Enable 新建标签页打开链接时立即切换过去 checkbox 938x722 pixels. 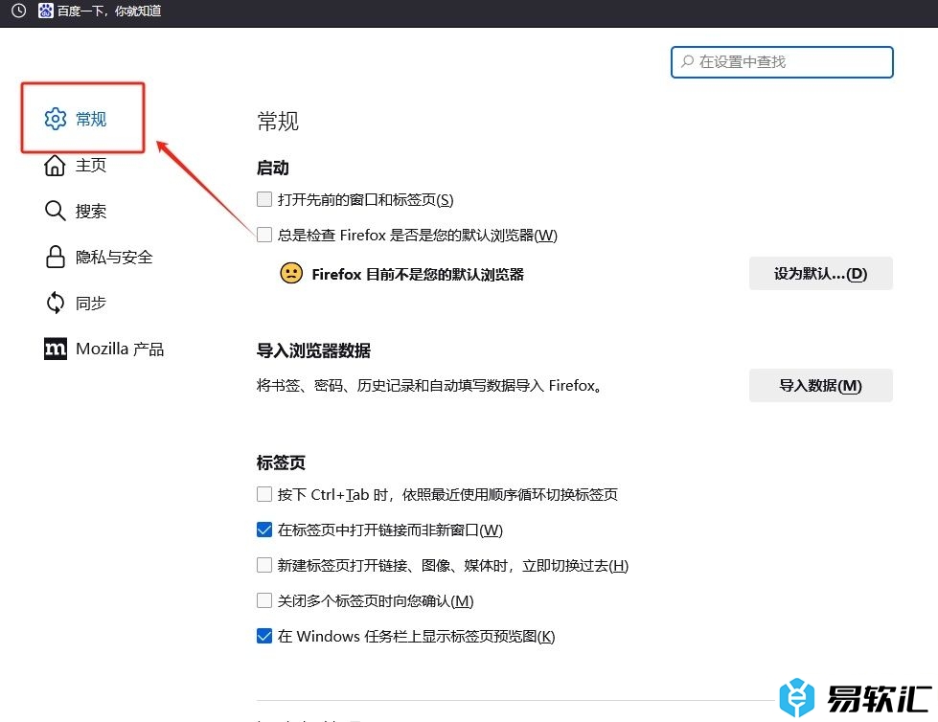pyautogui.click(x=264, y=565)
